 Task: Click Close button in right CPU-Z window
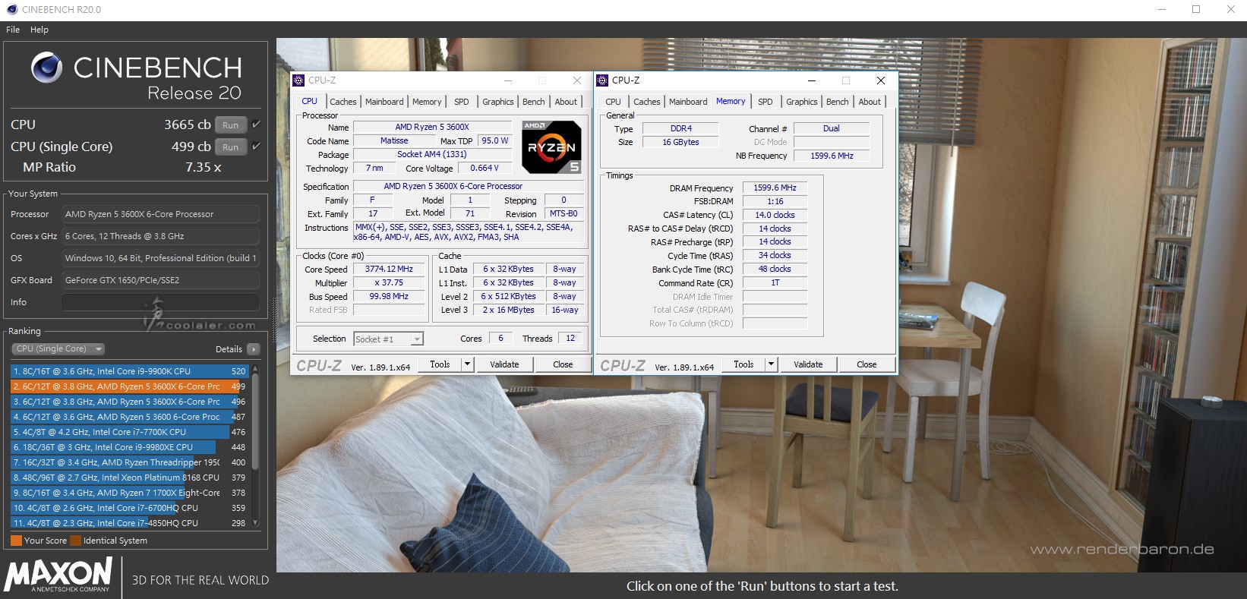(x=867, y=364)
